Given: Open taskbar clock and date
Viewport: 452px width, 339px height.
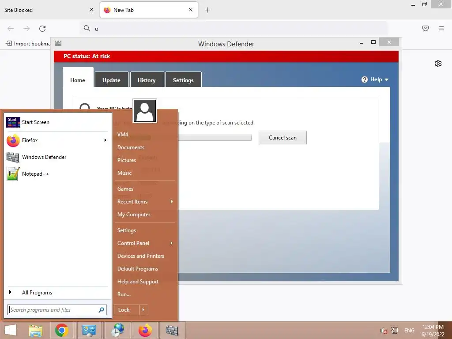Looking at the screenshot, I should pyautogui.click(x=433, y=331).
